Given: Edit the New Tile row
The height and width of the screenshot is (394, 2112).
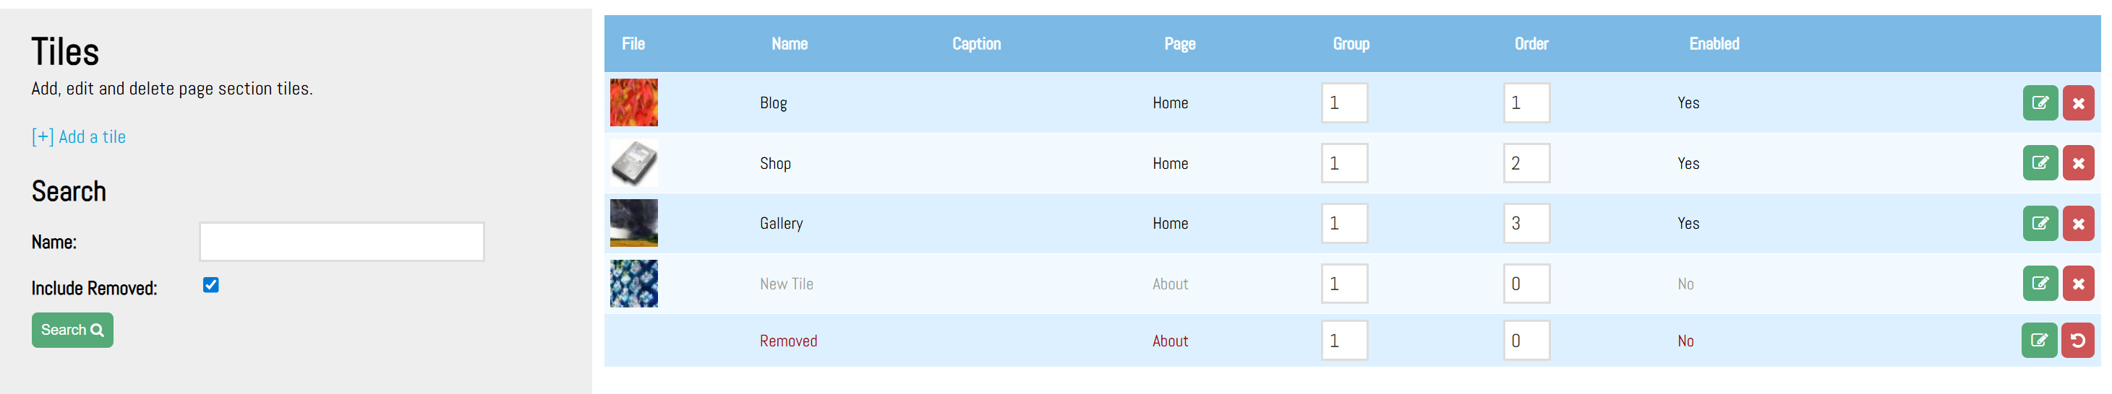Looking at the screenshot, I should [x=2040, y=284].
